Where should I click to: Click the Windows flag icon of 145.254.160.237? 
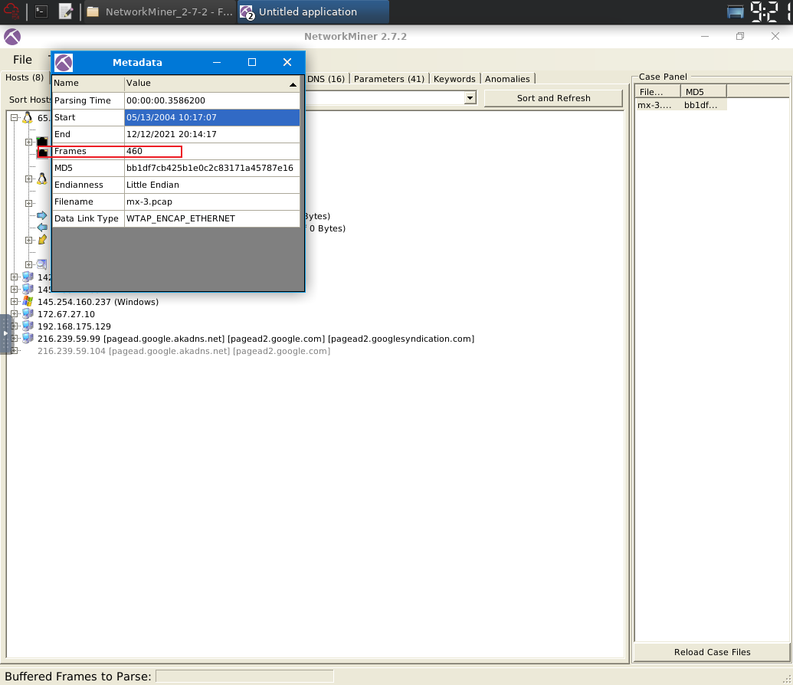click(x=28, y=302)
